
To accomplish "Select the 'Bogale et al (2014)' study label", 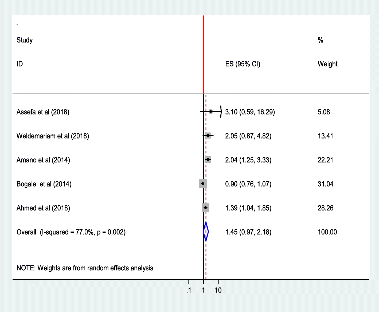I will click(44, 184).
